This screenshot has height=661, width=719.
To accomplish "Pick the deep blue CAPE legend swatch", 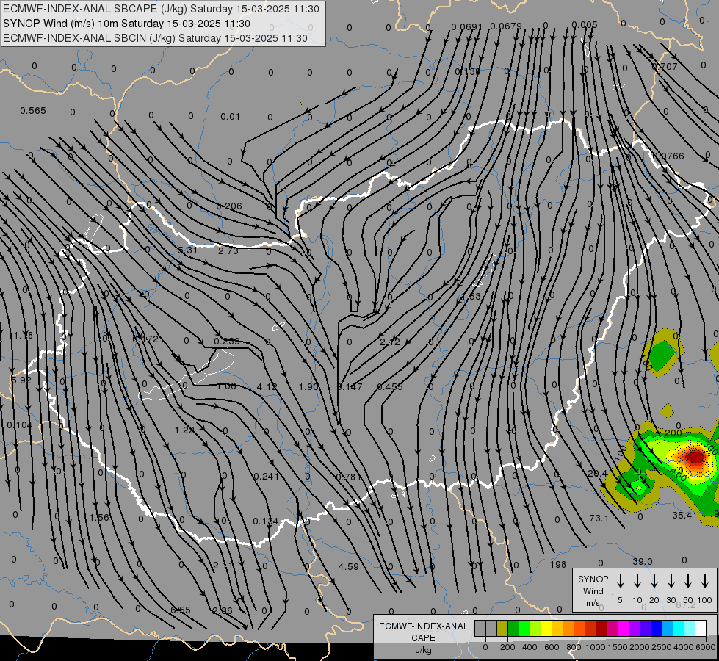I will pos(657,629).
